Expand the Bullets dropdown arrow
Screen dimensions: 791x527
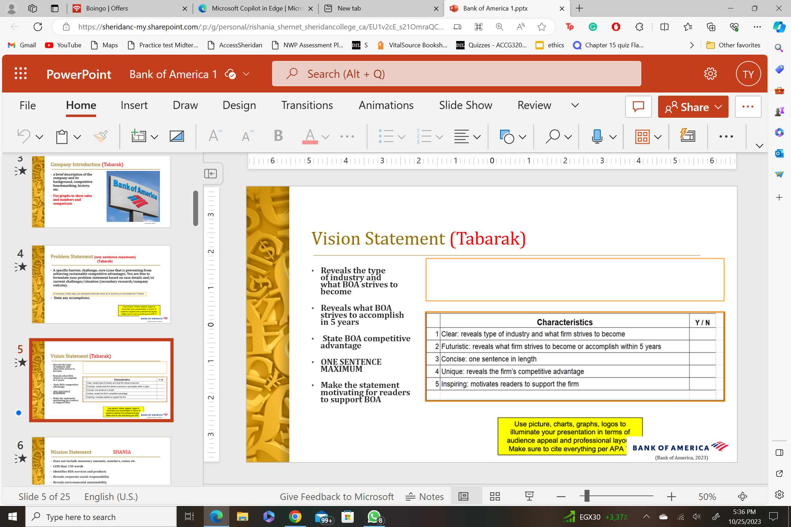402,137
